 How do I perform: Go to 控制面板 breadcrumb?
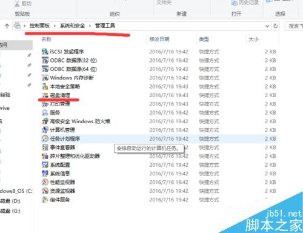[x=39, y=25]
